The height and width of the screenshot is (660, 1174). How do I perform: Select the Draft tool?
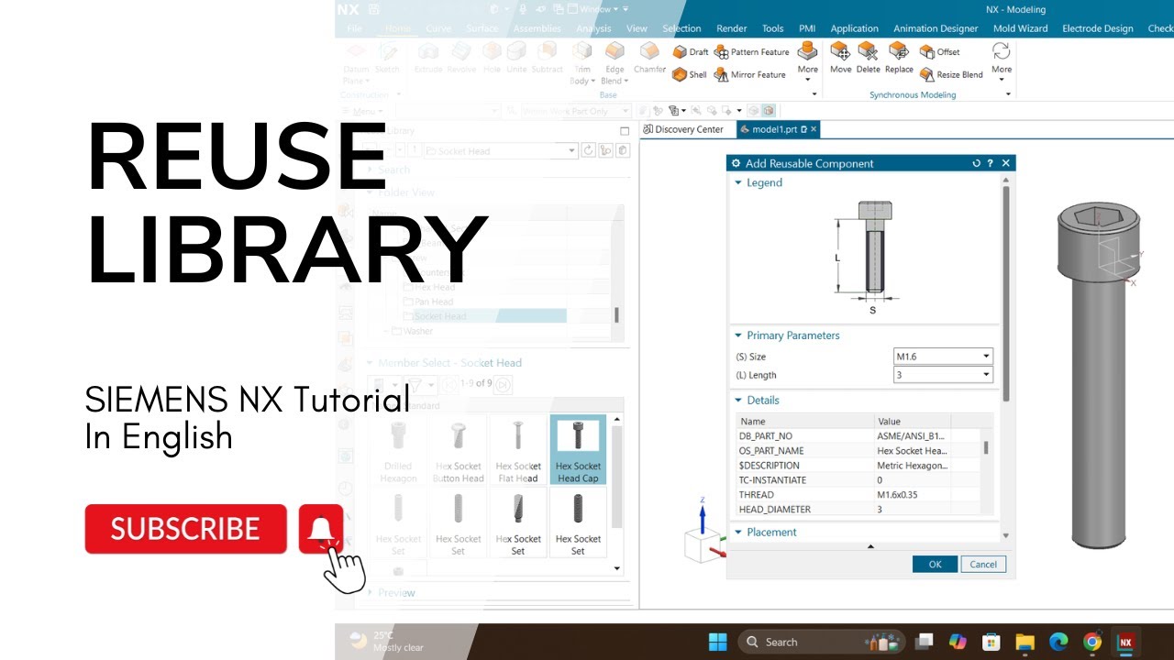[x=691, y=52]
